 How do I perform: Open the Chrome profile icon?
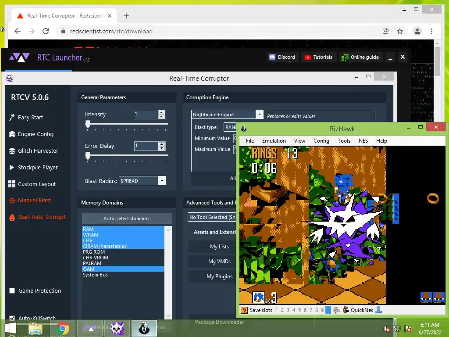point(417,31)
